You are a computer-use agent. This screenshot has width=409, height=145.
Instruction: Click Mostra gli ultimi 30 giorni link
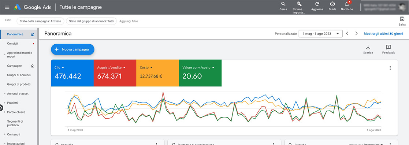pos(383,34)
